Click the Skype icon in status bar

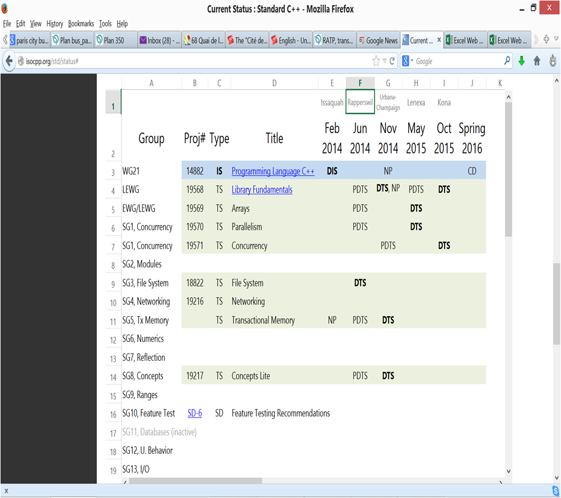pos(555,490)
